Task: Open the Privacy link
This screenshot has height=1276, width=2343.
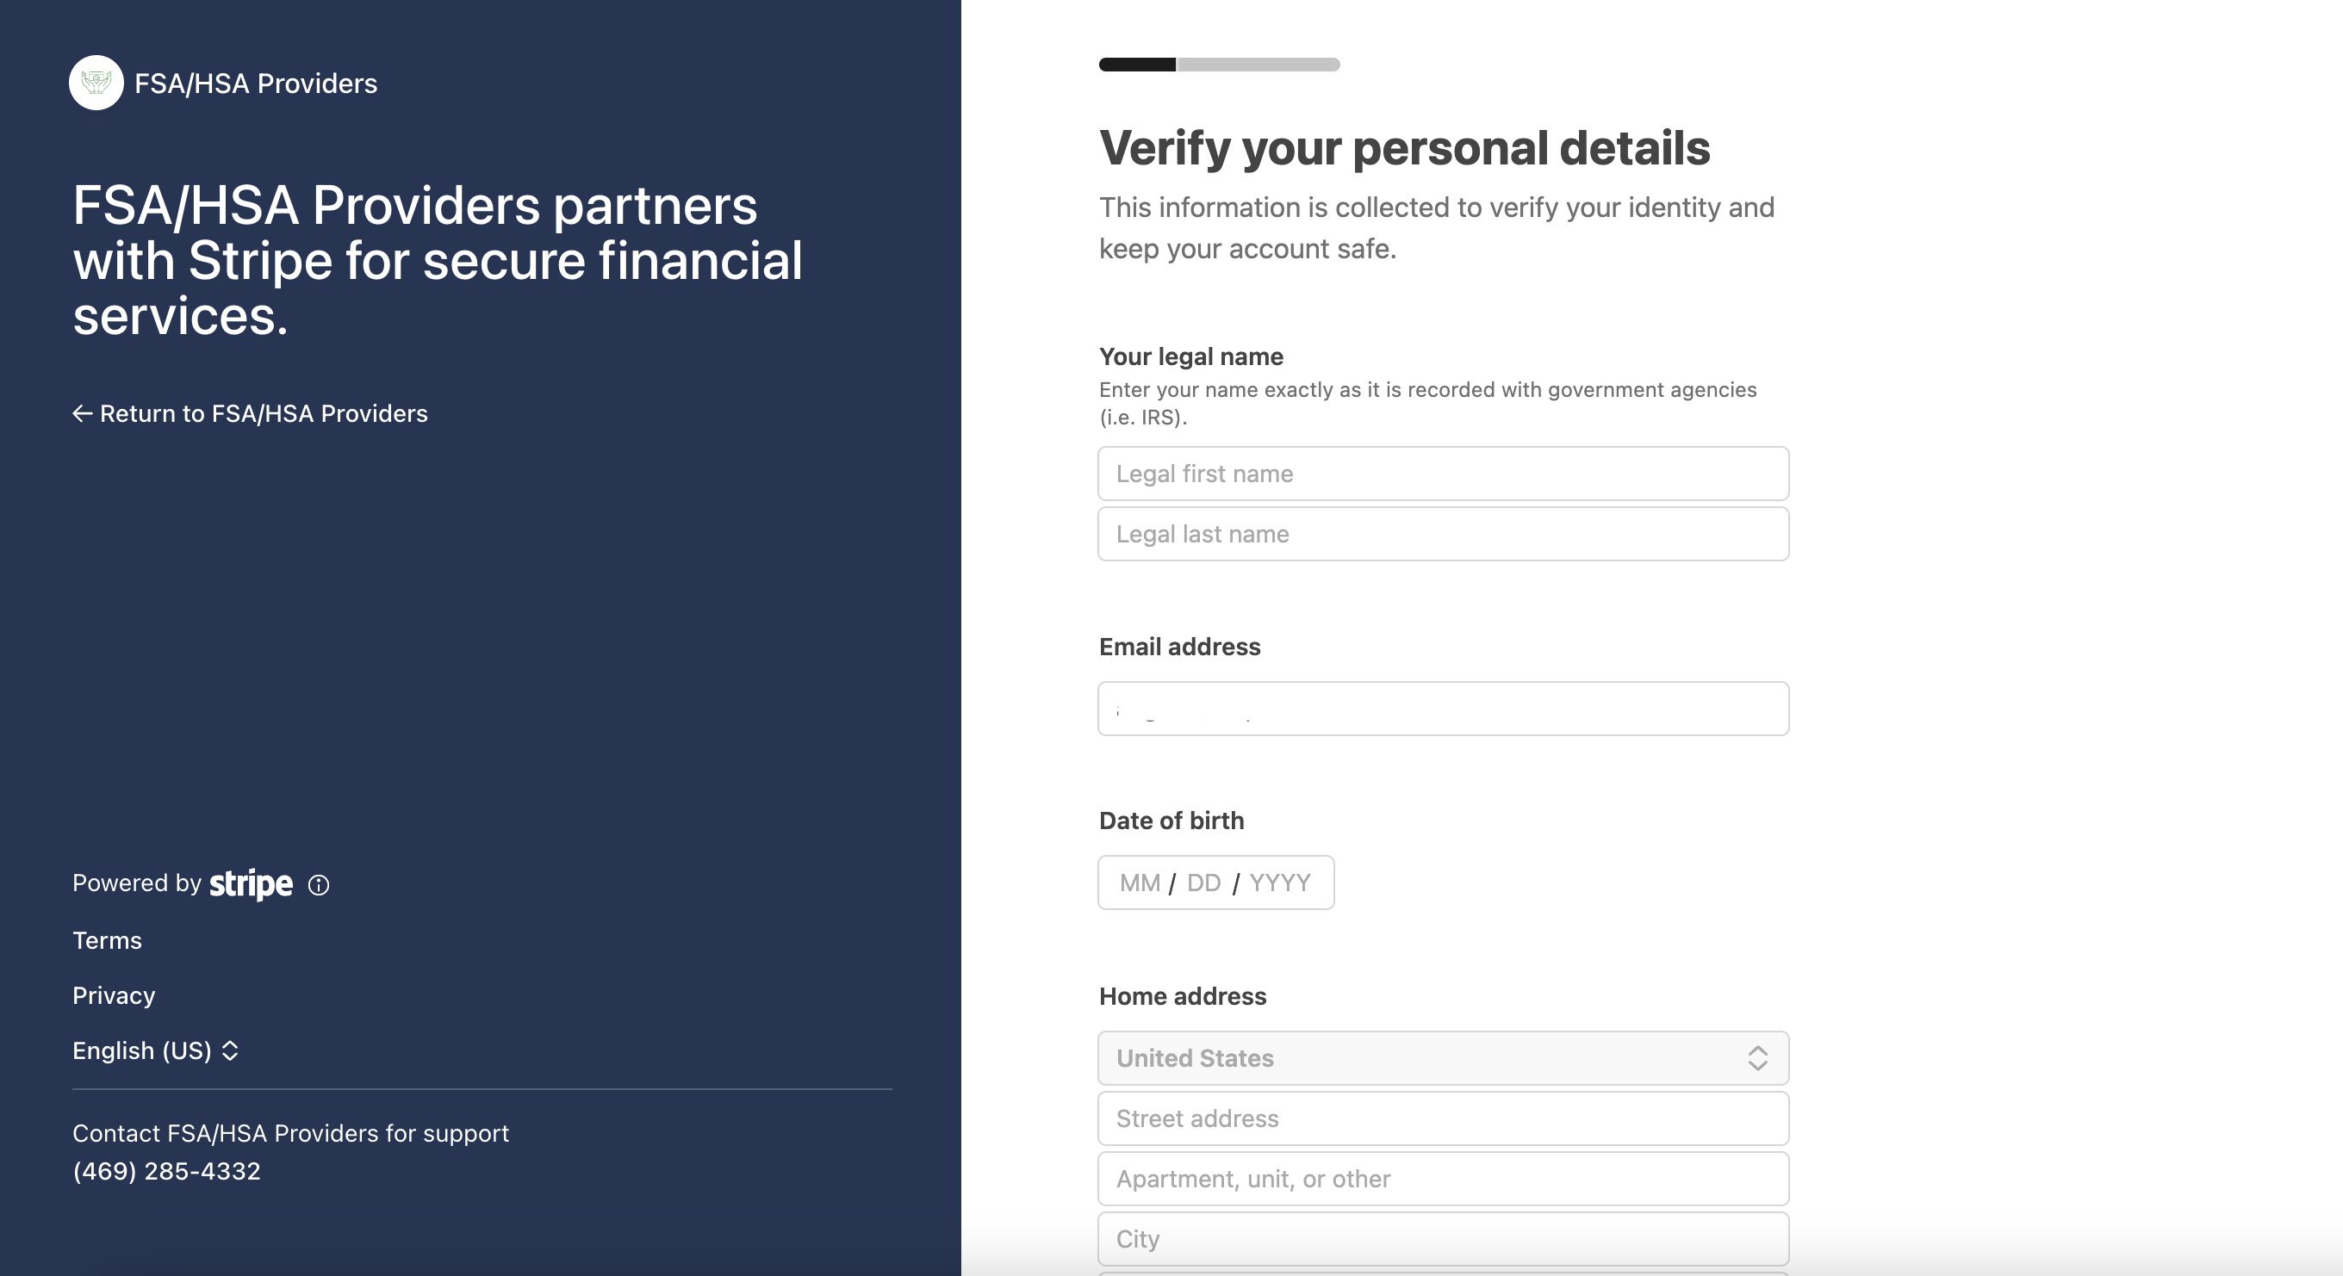Action: 114,996
